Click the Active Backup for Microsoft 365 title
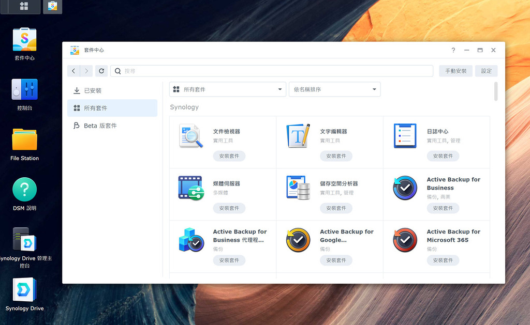This screenshot has height=325, width=530. pos(453,236)
